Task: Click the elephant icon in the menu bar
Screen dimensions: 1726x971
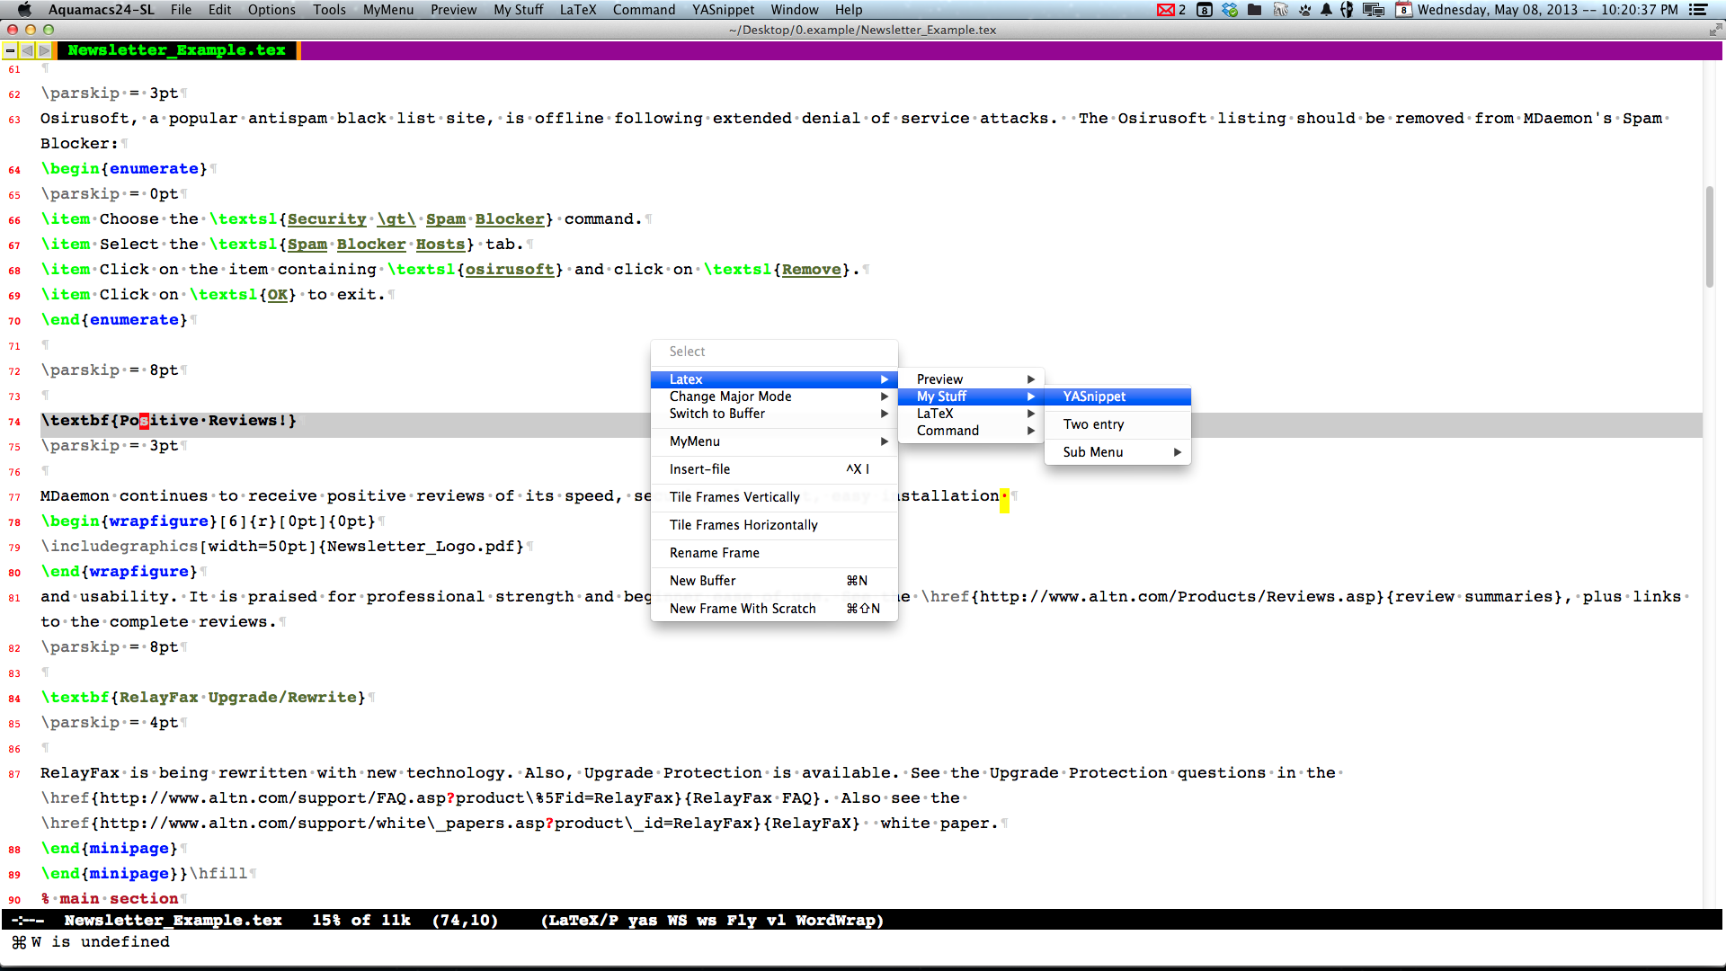Action: pyautogui.click(x=1280, y=10)
